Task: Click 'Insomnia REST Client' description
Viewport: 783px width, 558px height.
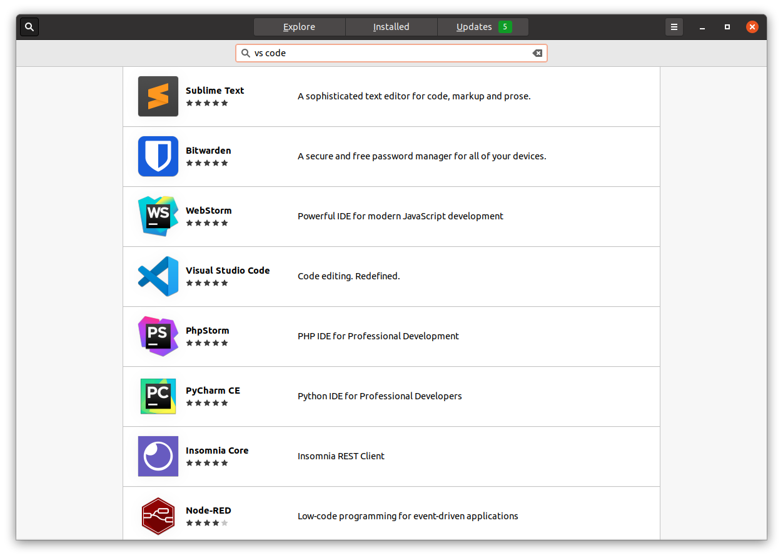Action: click(x=341, y=456)
